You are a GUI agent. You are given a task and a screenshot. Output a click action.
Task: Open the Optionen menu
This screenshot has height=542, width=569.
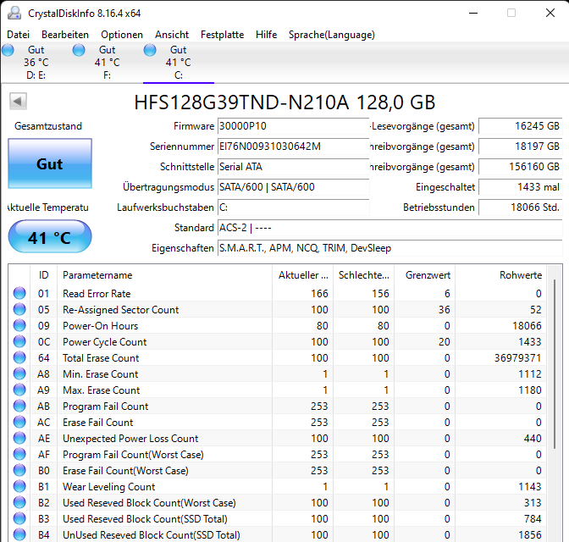(x=122, y=35)
